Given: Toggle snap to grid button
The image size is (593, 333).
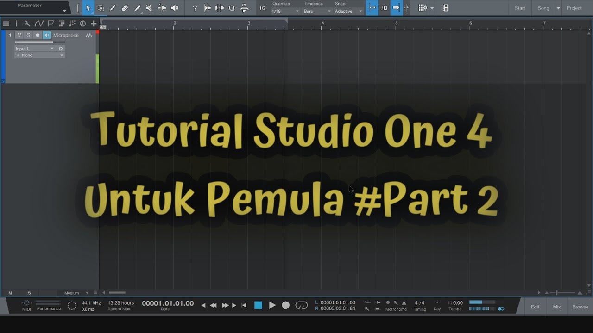Looking at the screenshot, I should click(x=372, y=8).
